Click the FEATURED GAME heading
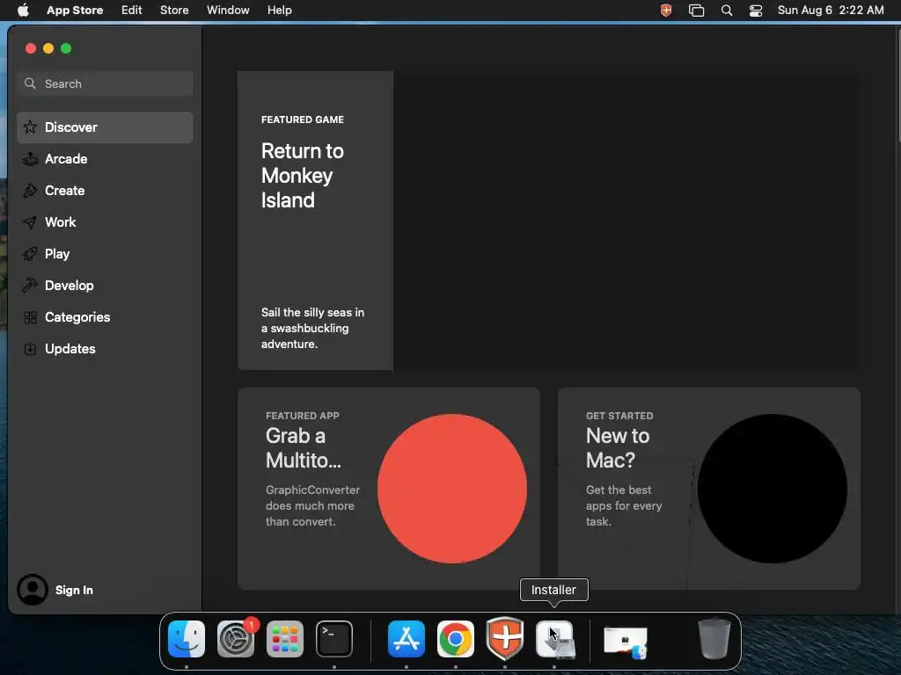901x675 pixels. click(x=303, y=120)
